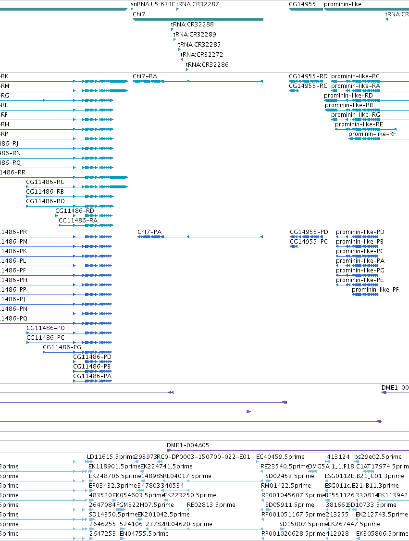Viewport: 409px width, 541px height.
Task: Click the RE04017.5prime EST label
Action: tap(187, 477)
